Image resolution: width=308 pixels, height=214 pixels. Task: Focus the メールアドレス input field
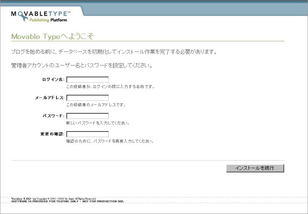click(x=88, y=98)
